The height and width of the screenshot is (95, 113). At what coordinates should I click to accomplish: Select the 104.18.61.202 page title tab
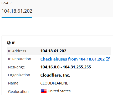pos(17,11)
